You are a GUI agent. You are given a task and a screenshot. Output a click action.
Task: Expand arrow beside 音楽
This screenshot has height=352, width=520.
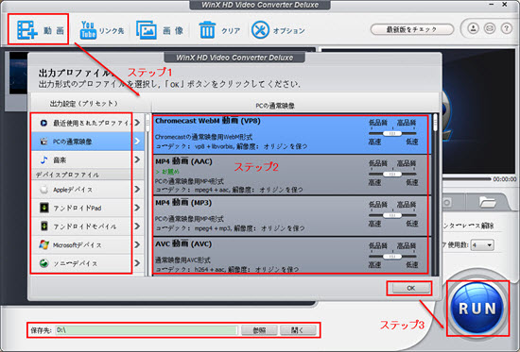137,159
